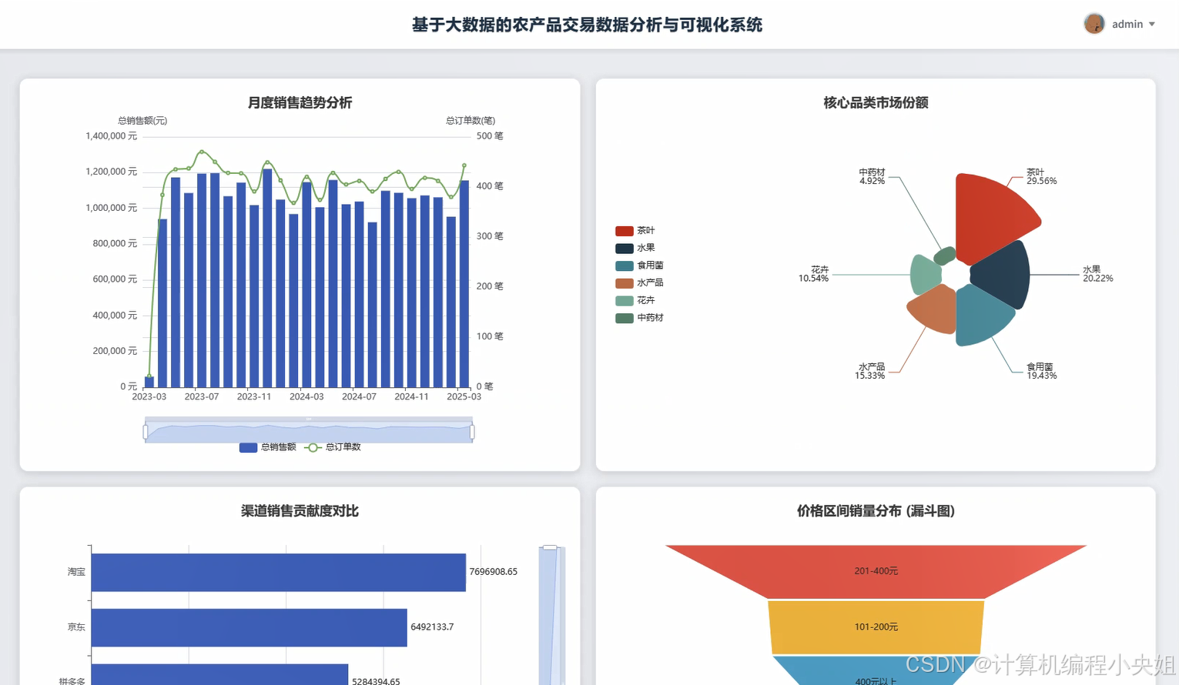Click the admin username label

(1127, 25)
